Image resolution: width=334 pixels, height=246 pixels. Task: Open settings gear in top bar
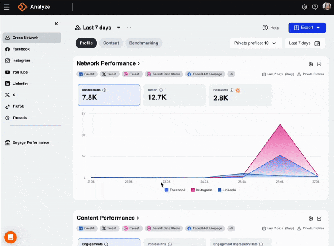coord(304,7)
